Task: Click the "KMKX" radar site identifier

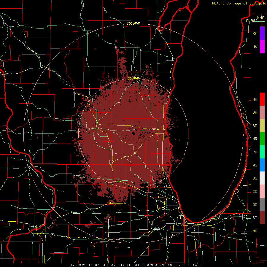Action: [152, 265]
